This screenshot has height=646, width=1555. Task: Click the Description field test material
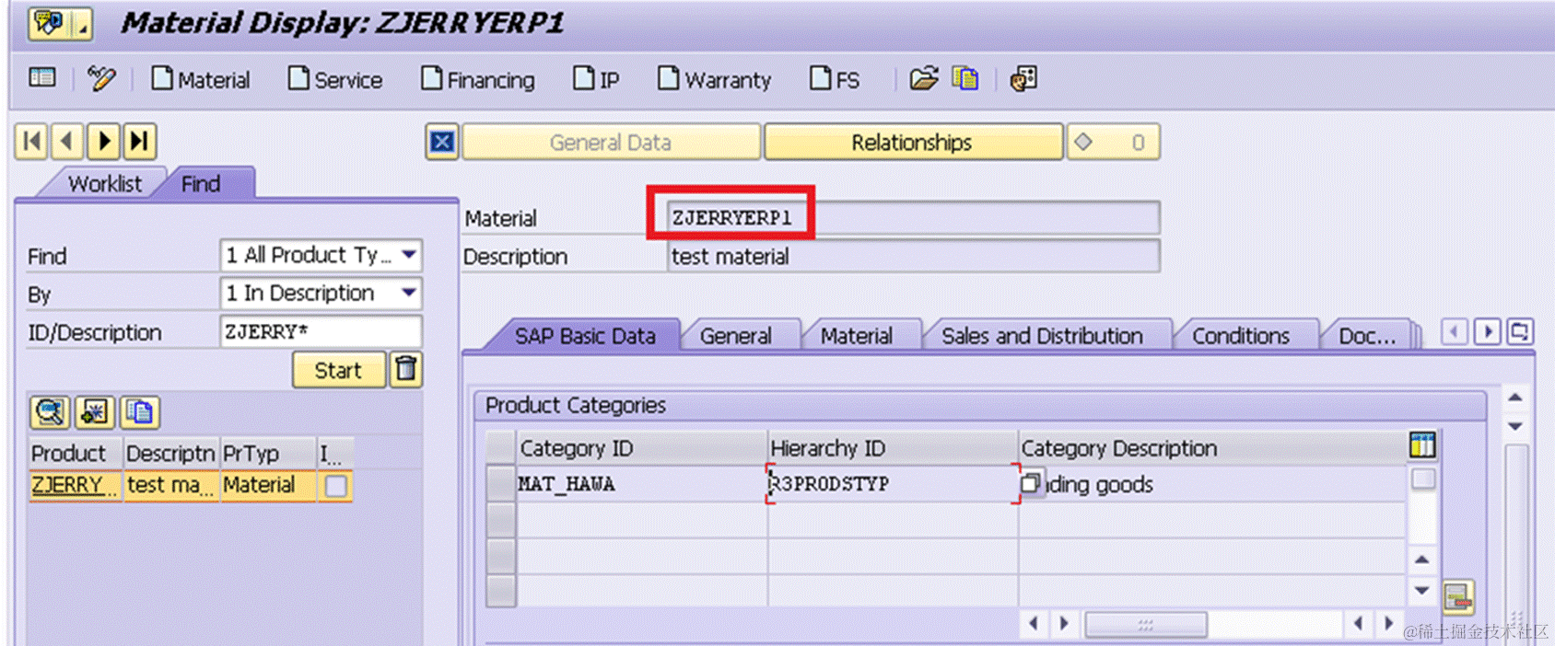(912, 256)
